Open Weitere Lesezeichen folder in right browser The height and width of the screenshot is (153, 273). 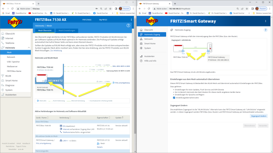(262, 13)
